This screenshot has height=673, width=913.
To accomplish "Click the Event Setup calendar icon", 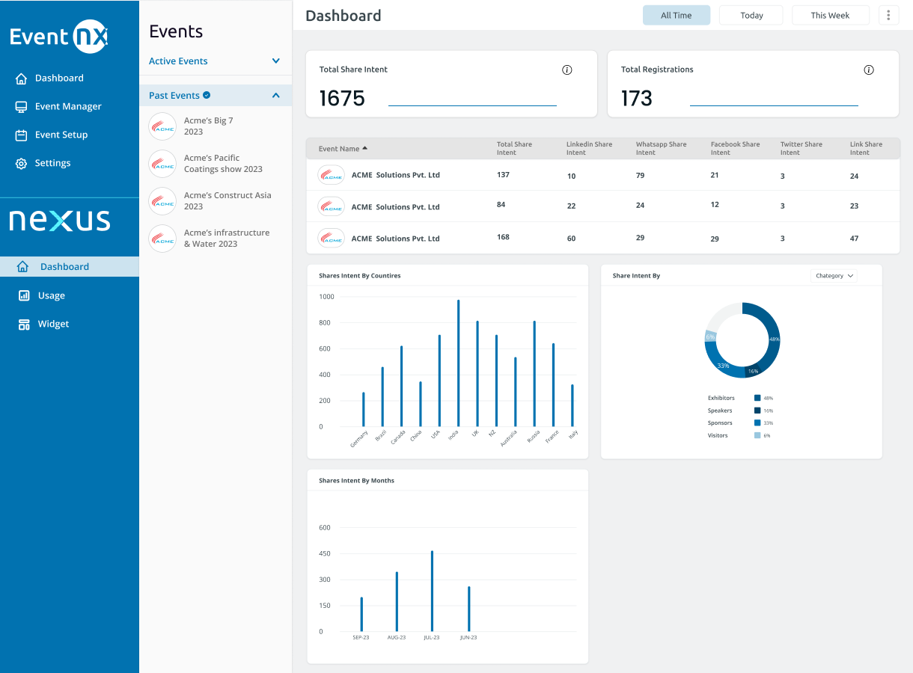I will pyautogui.click(x=21, y=135).
